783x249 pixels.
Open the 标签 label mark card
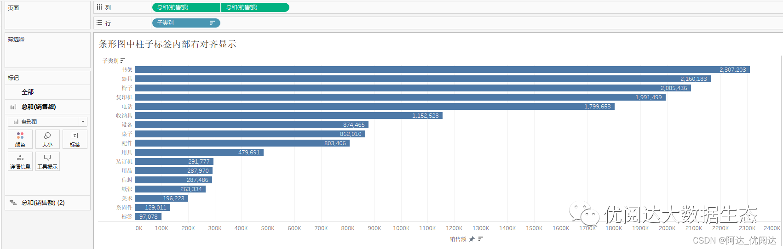75,139
